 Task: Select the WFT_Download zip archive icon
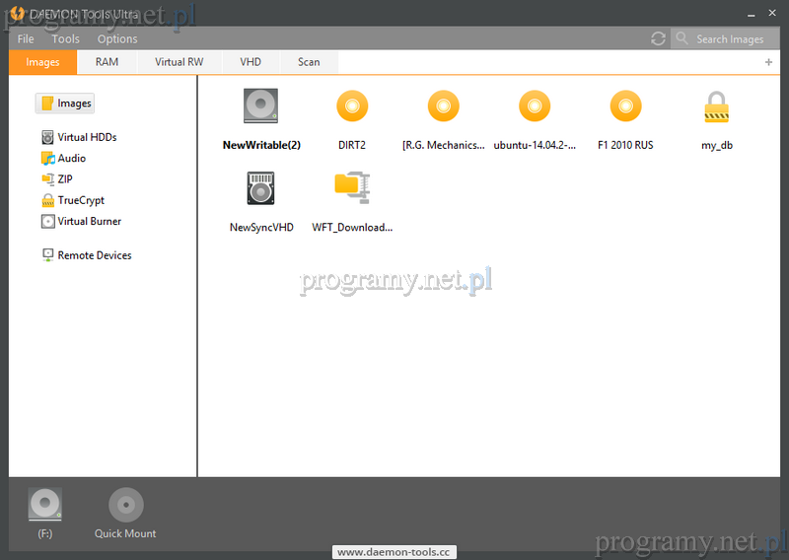[x=352, y=187]
